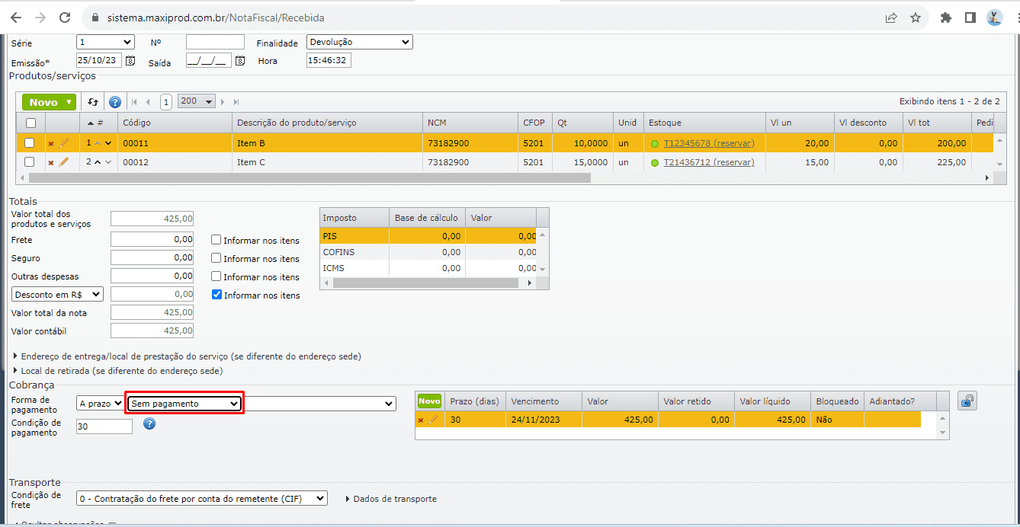Image resolution: width=1020 pixels, height=527 pixels.
Task: Open the calendar picker next to Emissão date
Action: [x=130, y=61]
